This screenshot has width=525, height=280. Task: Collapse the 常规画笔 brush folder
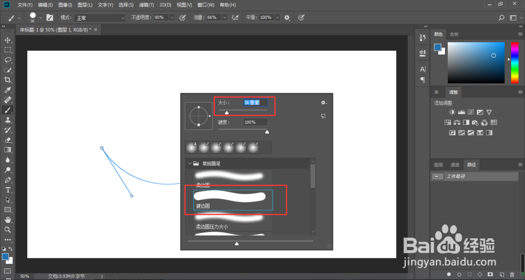tap(190, 164)
